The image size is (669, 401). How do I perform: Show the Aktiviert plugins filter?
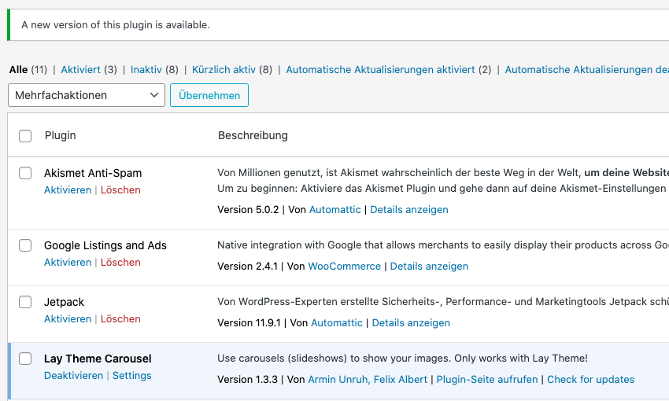coord(80,69)
